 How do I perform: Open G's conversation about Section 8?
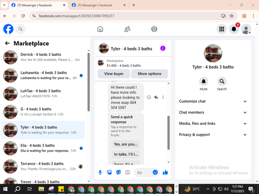(43, 112)
